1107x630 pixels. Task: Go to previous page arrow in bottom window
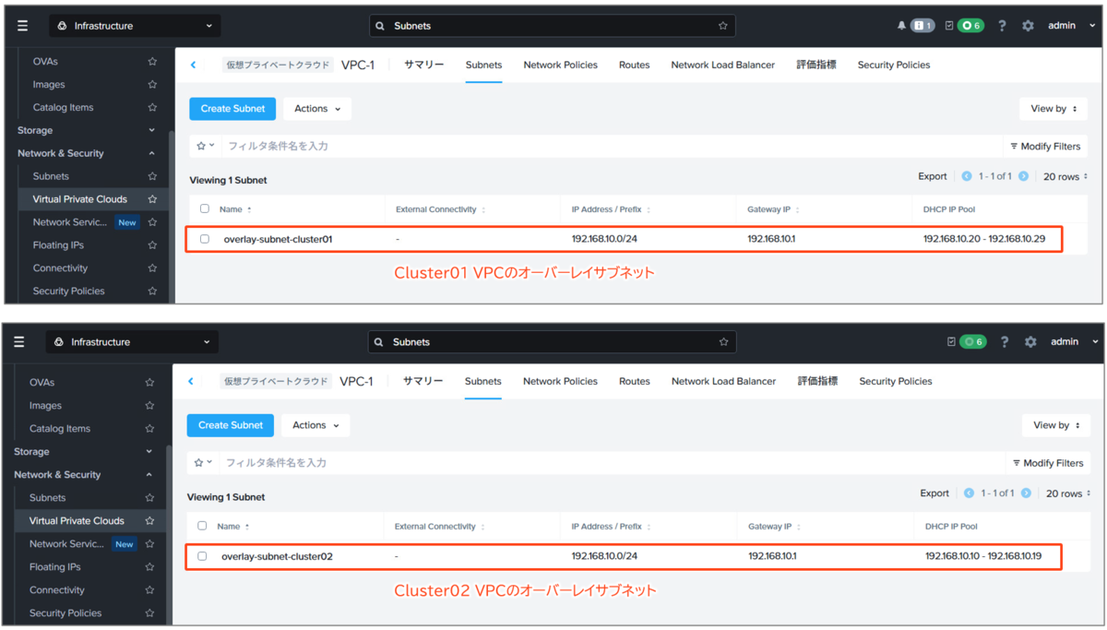point(969,493)
